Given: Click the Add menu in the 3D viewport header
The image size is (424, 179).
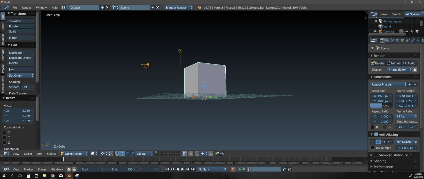Looking at the screenshot, I should pos(39,154).
